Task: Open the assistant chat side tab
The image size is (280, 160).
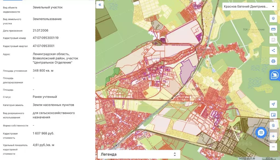Action: (x=275, y=75)
